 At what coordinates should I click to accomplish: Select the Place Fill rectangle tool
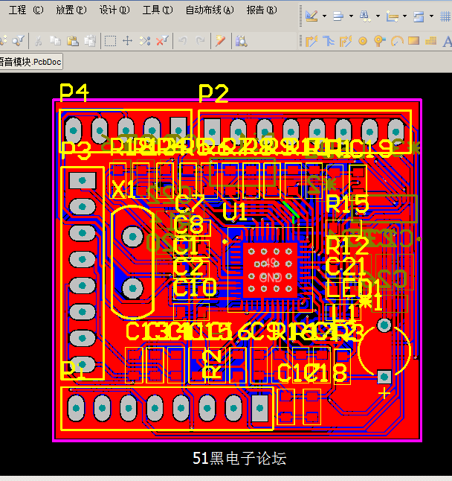click(x=414, y=40)
